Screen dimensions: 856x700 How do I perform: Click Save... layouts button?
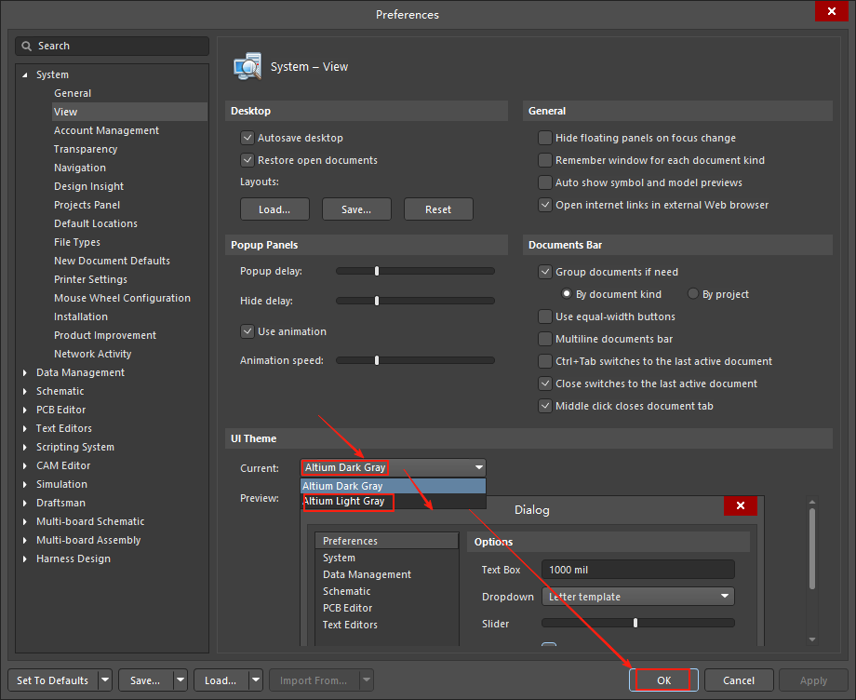click(356, 209)
